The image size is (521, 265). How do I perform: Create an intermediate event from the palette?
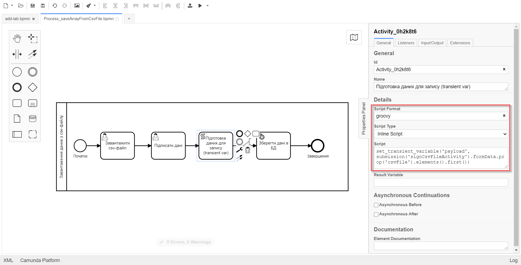point(33,72)
